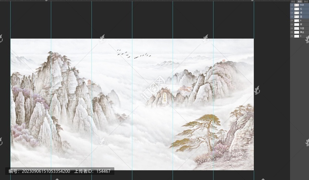The image size is (309, 180).
Task: Switch to the 通道 (Channels) tab
Action: pyautogui.click(x=299, y=1)
